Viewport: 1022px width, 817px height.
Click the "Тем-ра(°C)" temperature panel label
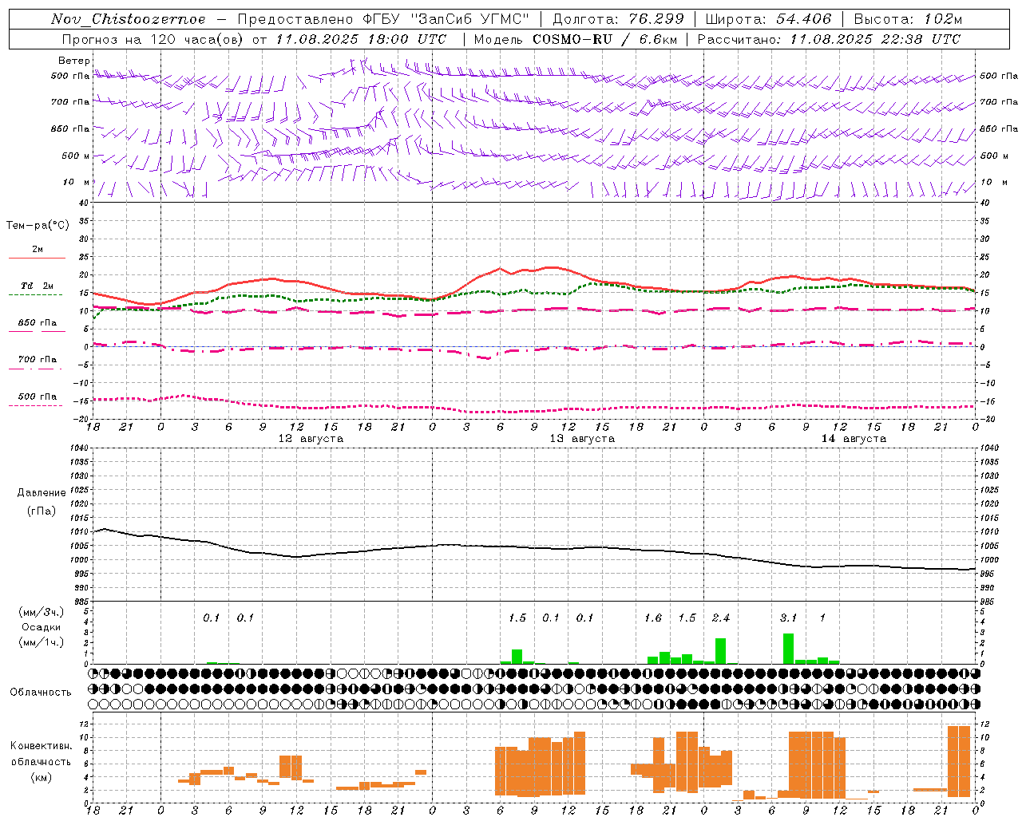point(38,226)
